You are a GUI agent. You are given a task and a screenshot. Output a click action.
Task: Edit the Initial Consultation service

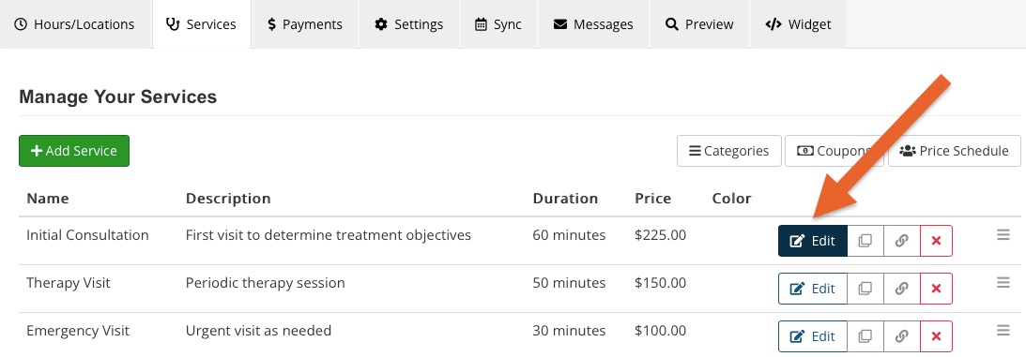[x=813, y=241]
